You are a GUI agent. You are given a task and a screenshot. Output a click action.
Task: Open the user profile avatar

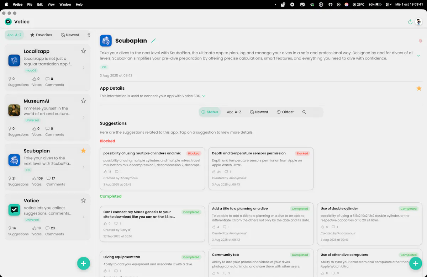pos(418,22)
